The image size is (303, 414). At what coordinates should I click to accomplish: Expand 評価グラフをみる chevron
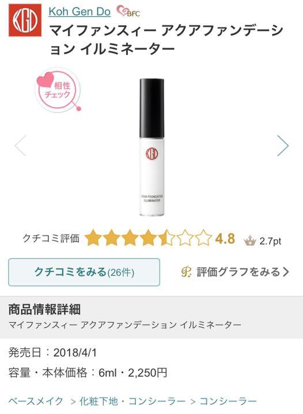(x=286, y=271)
